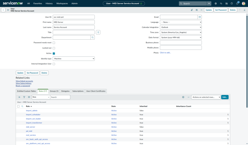The width and height of the screenshot is (248, 145).
Task: Open the Identity type dropdown
Action: 74,59
